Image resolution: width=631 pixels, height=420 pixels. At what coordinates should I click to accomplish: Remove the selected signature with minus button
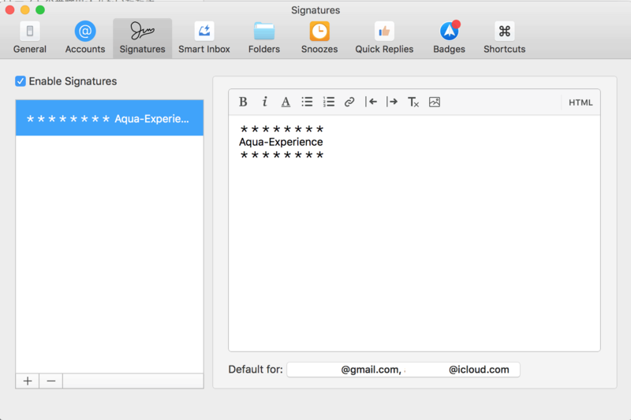(51, 381)
